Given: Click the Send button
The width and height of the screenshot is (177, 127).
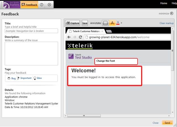Looking at the screenshot, I should 167,123.
